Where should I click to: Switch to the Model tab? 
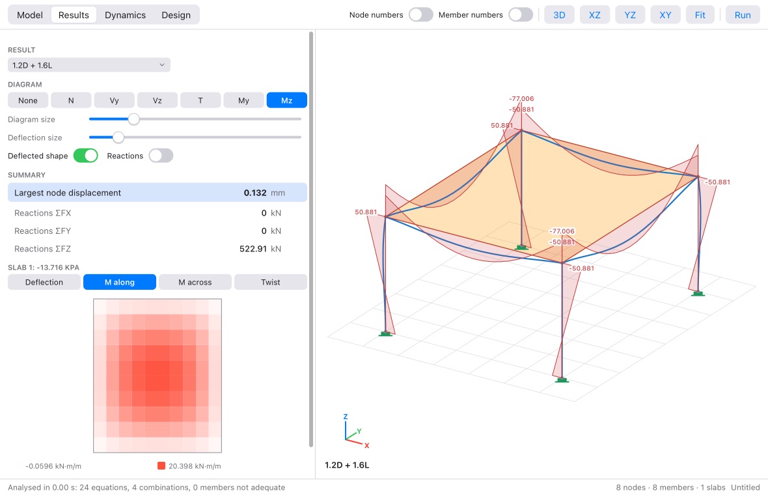tap(30, 15)
